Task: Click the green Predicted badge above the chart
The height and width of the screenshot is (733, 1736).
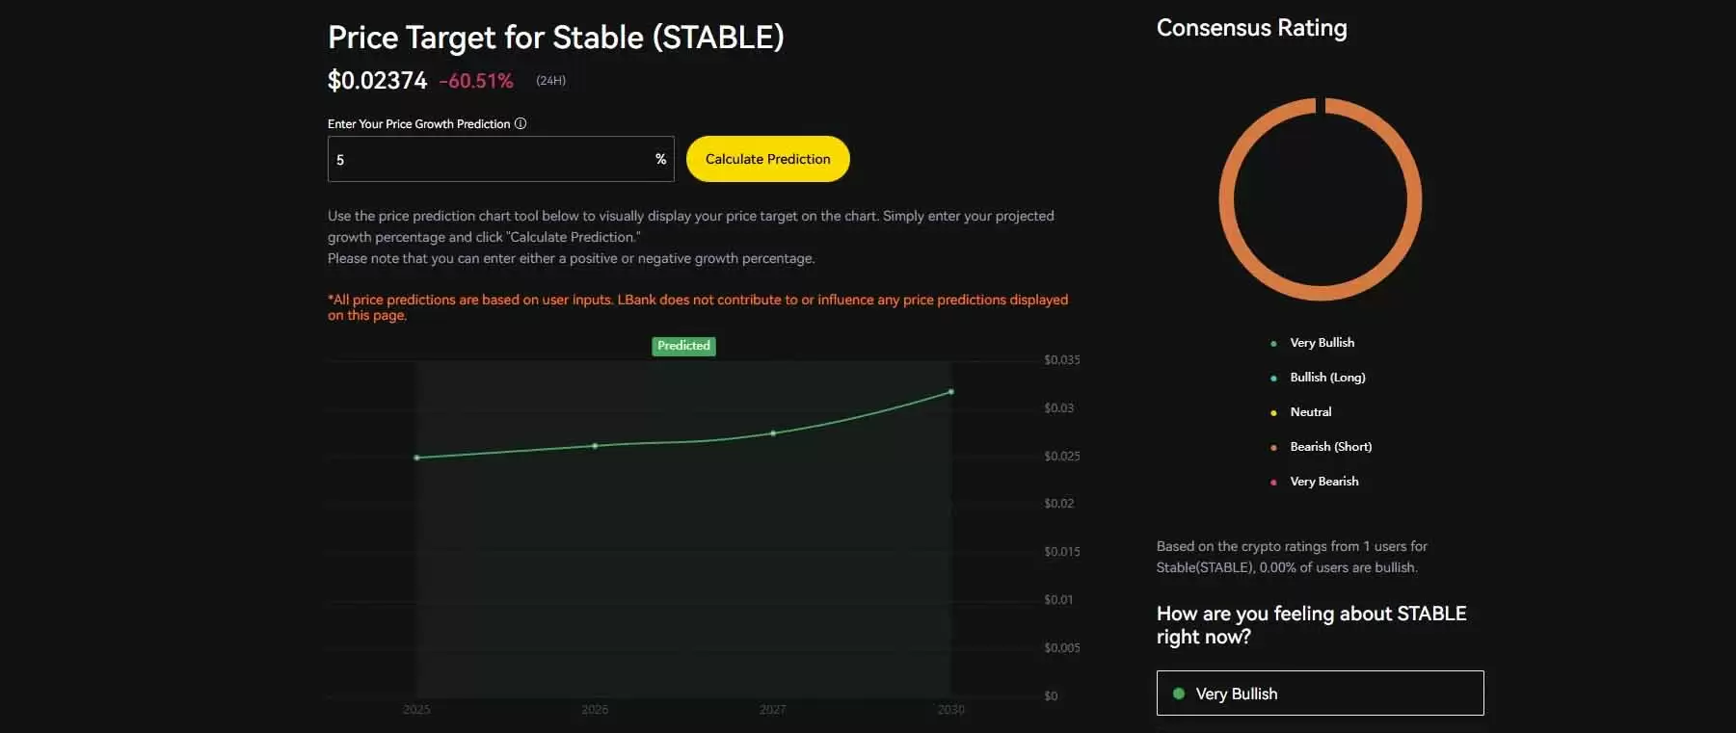Action: point(683,346)
